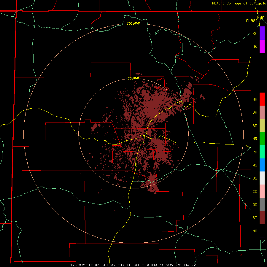
Task: Click the RA rain color swatch
Action: [262, 152]
